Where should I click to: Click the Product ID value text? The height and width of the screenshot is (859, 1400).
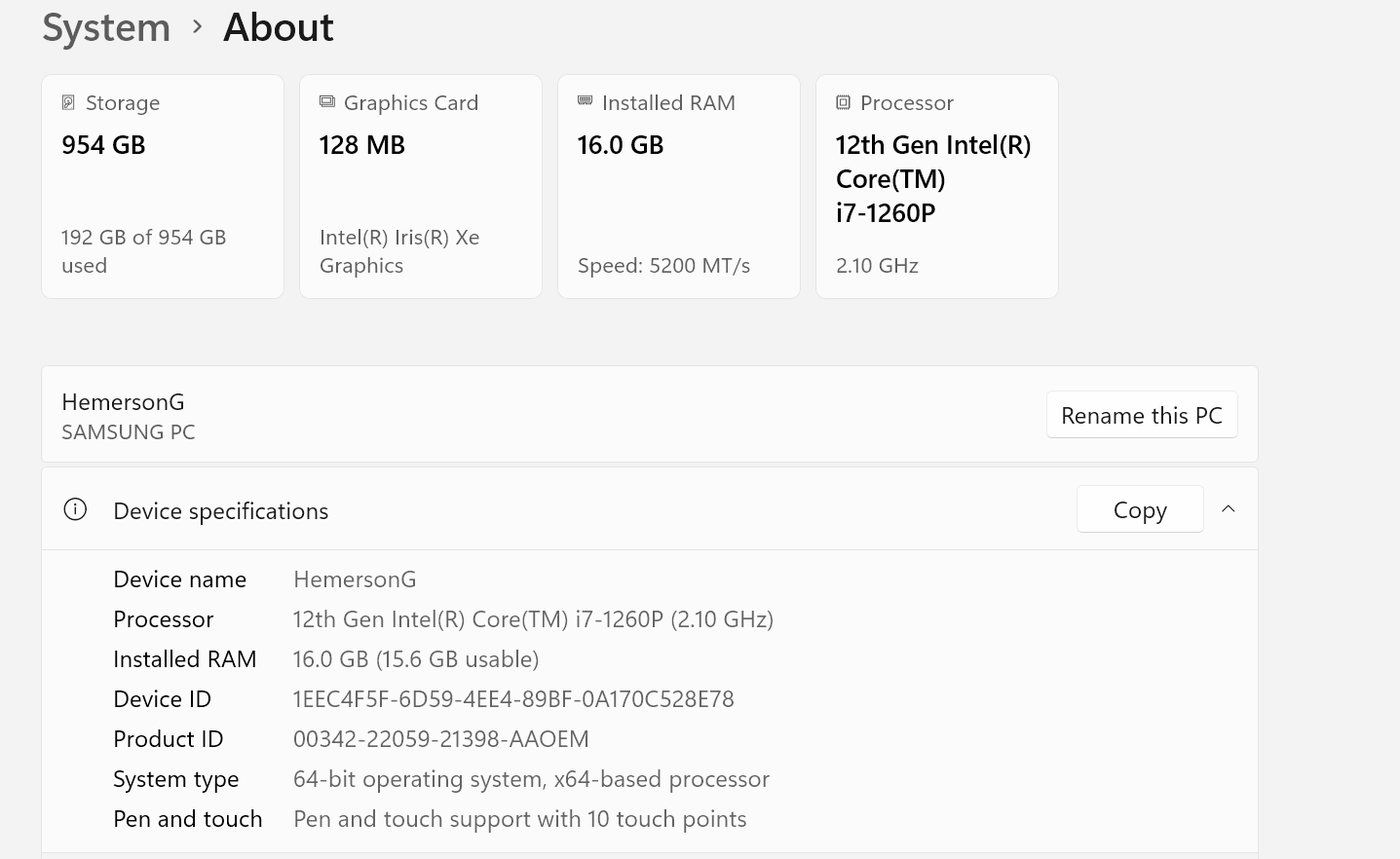(440, 739)
